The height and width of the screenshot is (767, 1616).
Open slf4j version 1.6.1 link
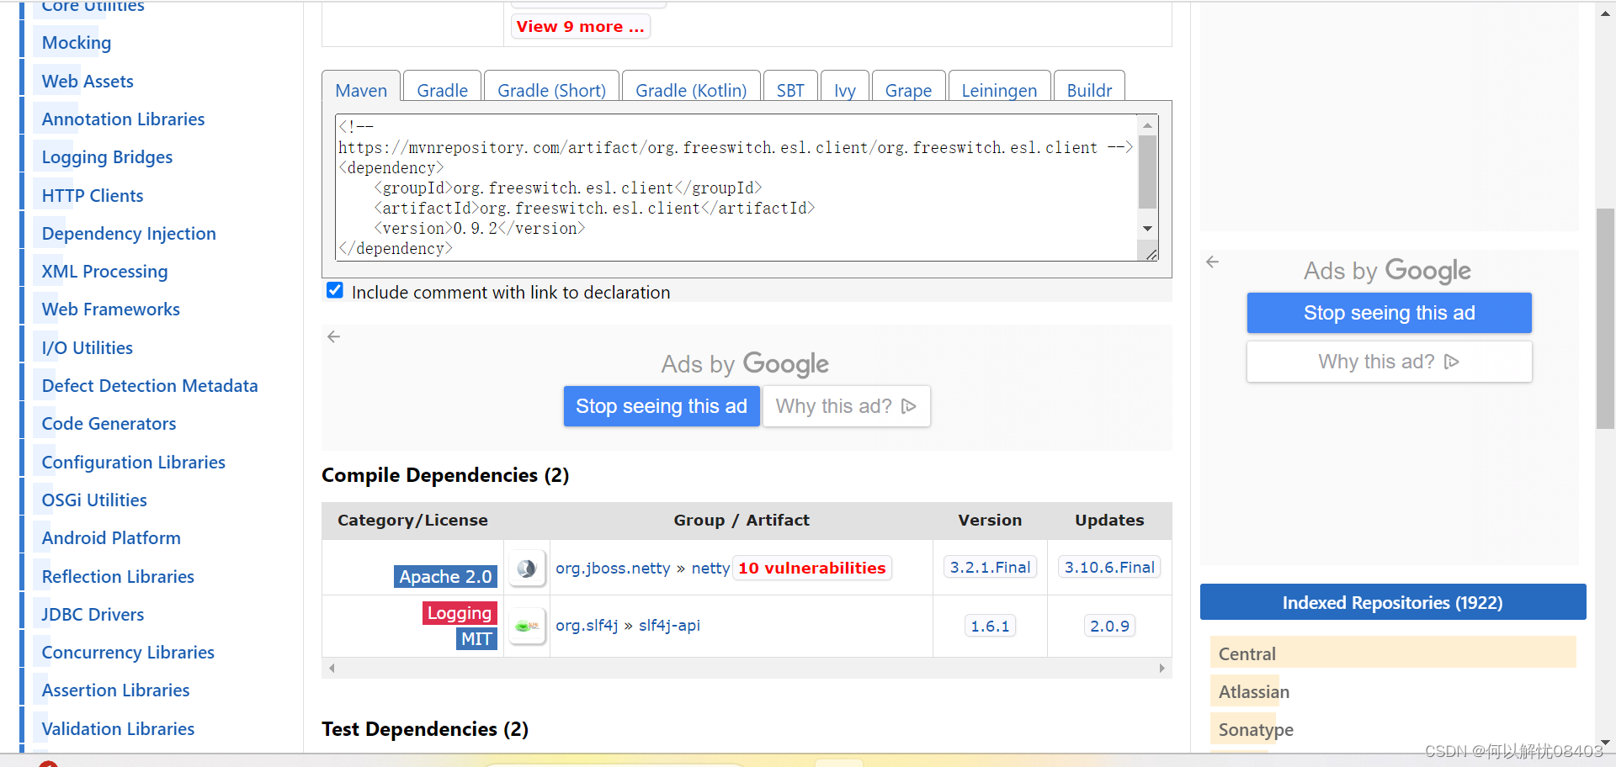coord(990,626)
